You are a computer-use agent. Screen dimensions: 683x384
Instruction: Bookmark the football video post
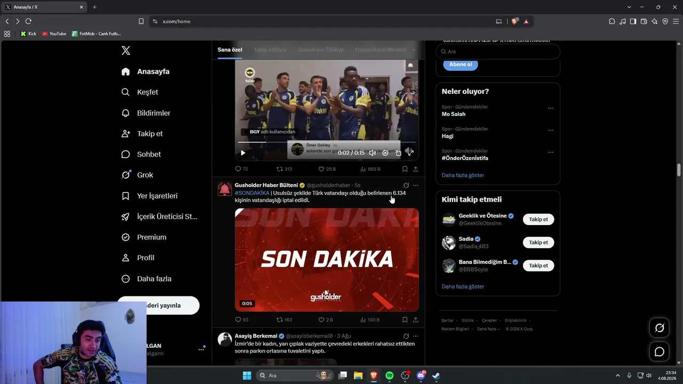coord(405,169)
